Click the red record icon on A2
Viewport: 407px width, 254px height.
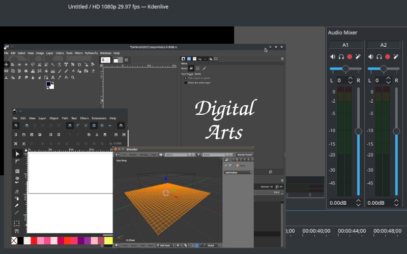pyautogui.click(x=388, y=57)
